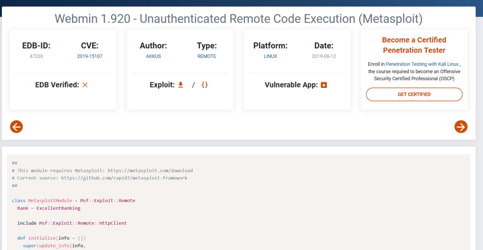Click the Type label
This screenshot has height=250, width=483.
click(207, 46)
